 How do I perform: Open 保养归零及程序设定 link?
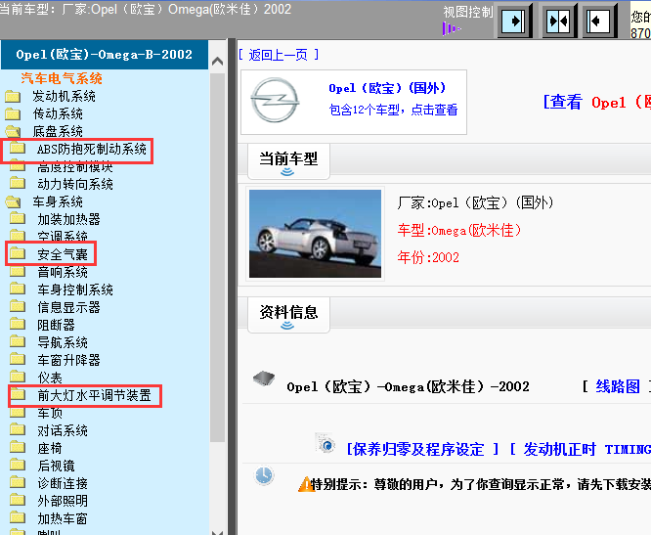click(x=422, y=449)
